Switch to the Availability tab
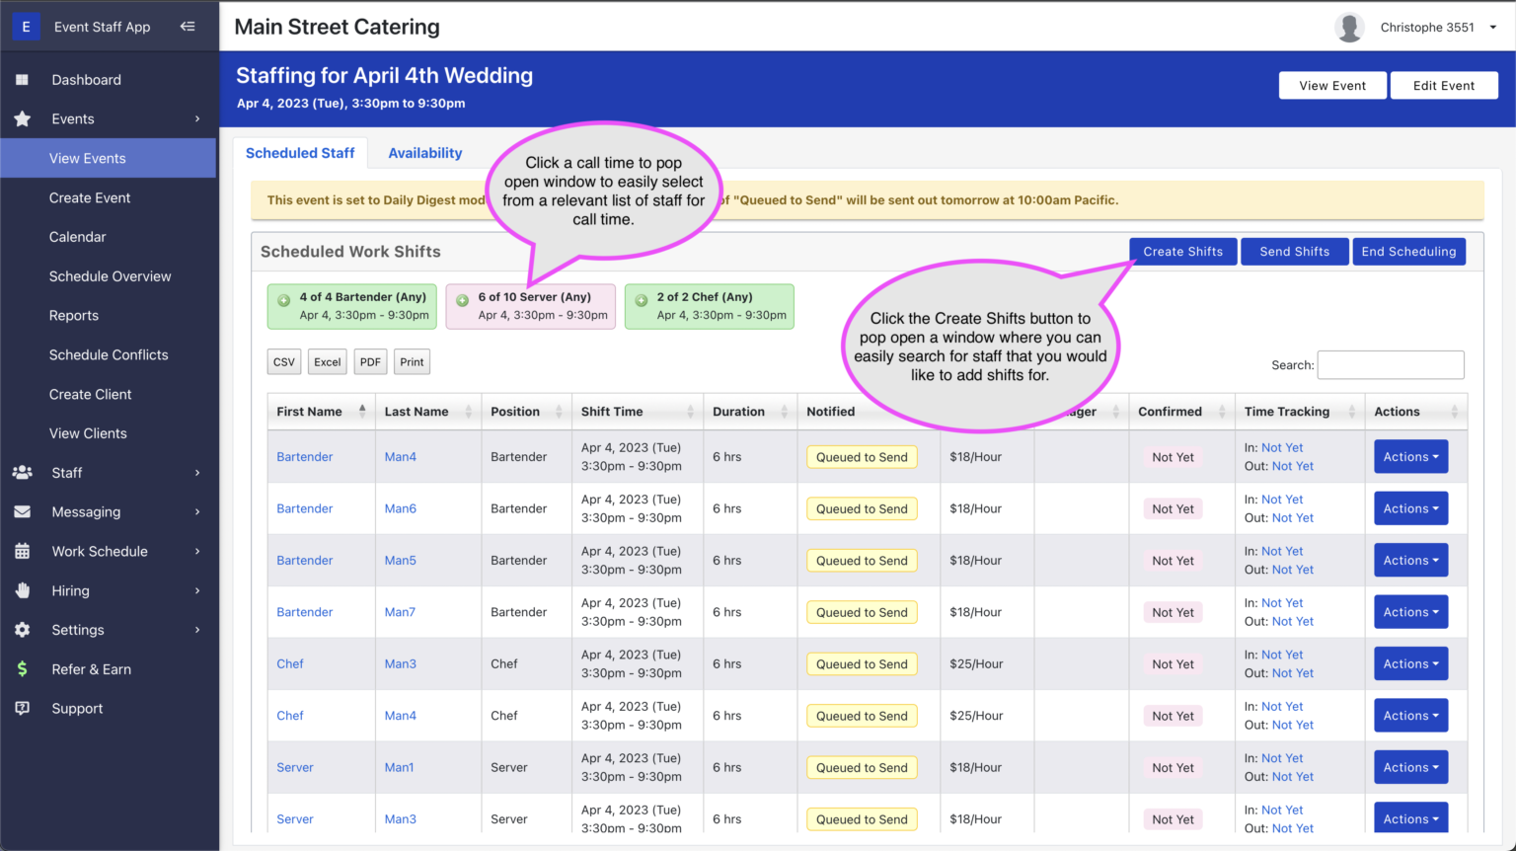 (x=424, y=153)
